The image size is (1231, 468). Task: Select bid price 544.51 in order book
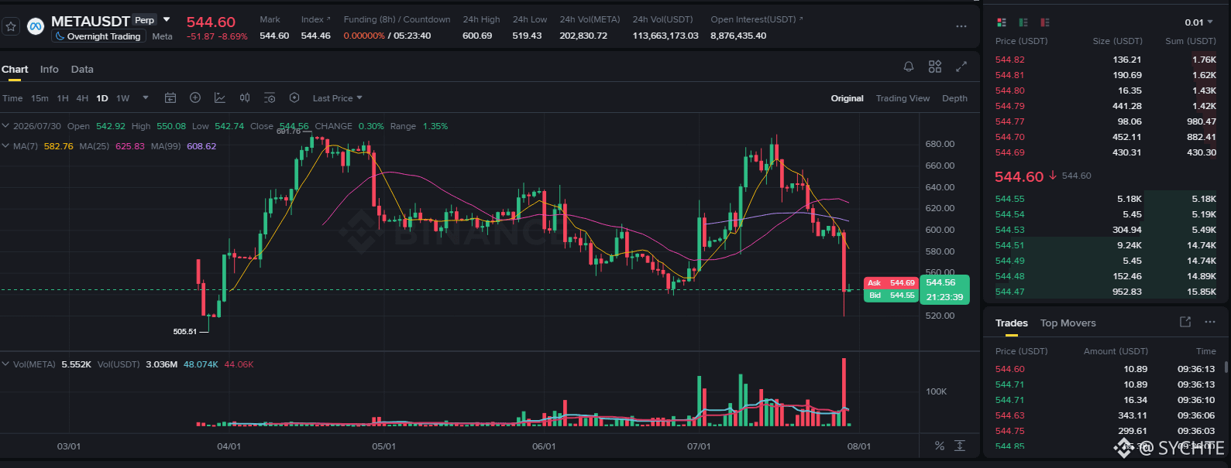1009,245
